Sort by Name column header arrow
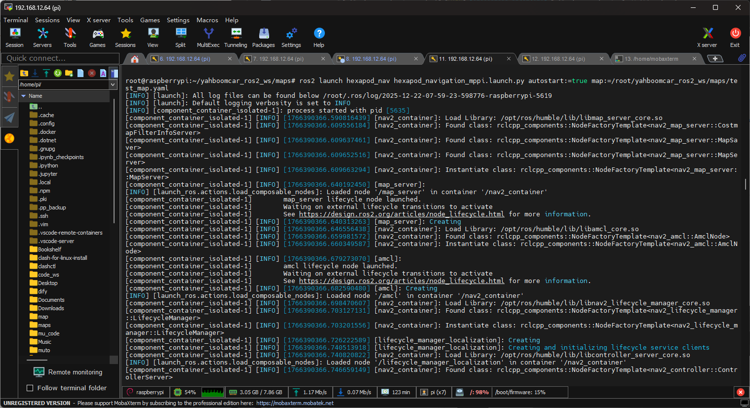The image size is (750, 408). click(23, 96)
